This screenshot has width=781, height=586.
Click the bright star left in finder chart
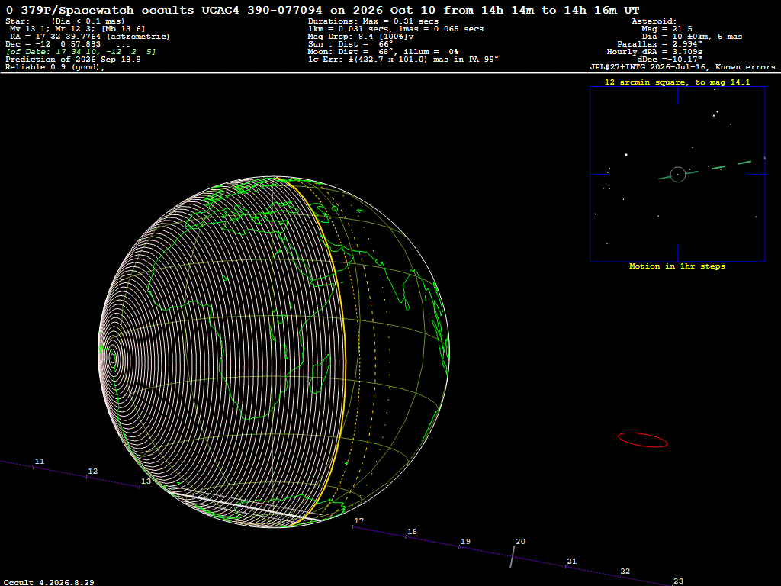(x=626, y=155)
